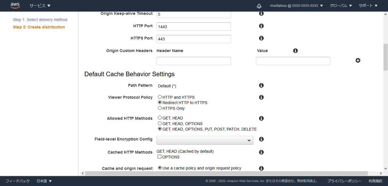
Task: Go to Step 1: Select delivery method
Action: pos(40,20)
